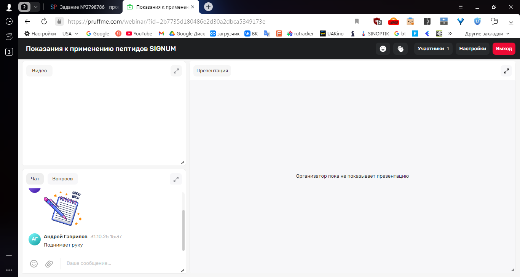Screen dimensions: 520x277
Task: Open the Google Translate bookmark icon
Action: (267, 33)
